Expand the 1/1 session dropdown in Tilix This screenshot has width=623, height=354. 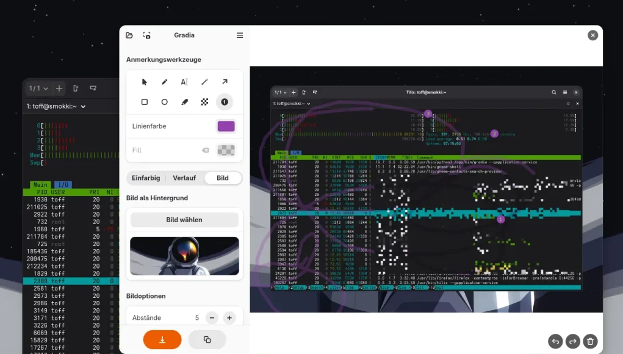pyautogui.click(x=38, y=88)
